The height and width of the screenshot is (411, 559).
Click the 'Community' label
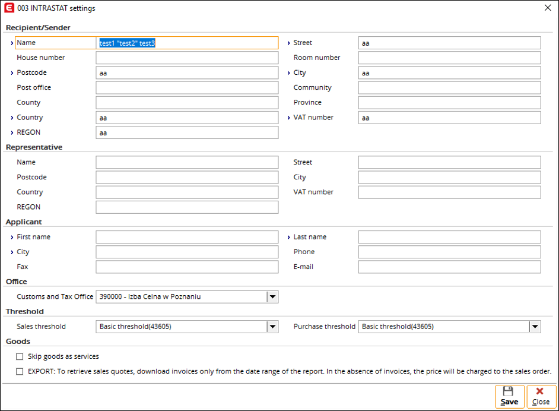coord(313,88)
